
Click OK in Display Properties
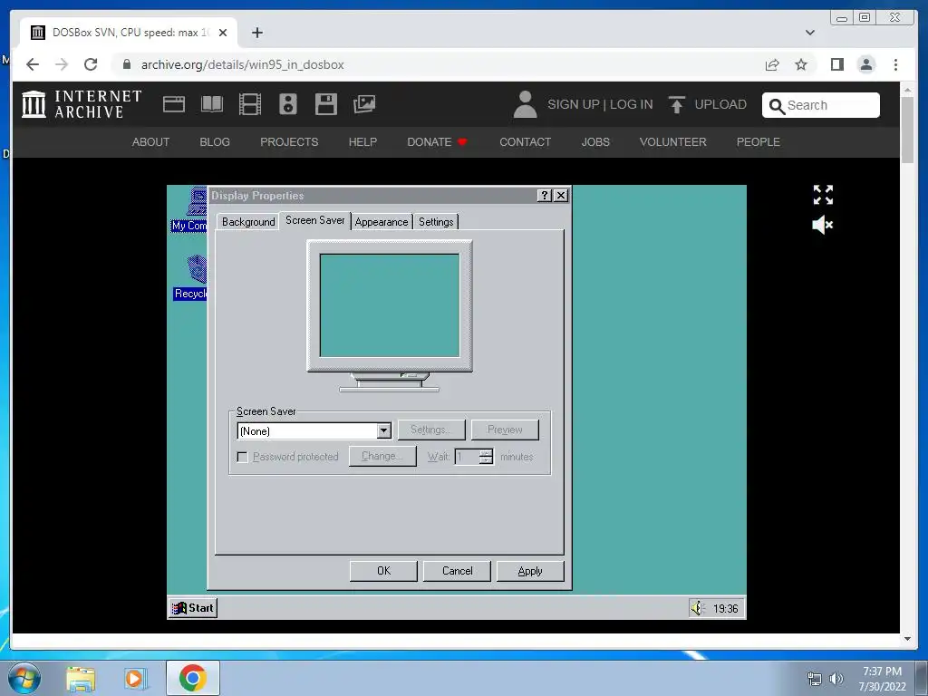click(383, 571)
